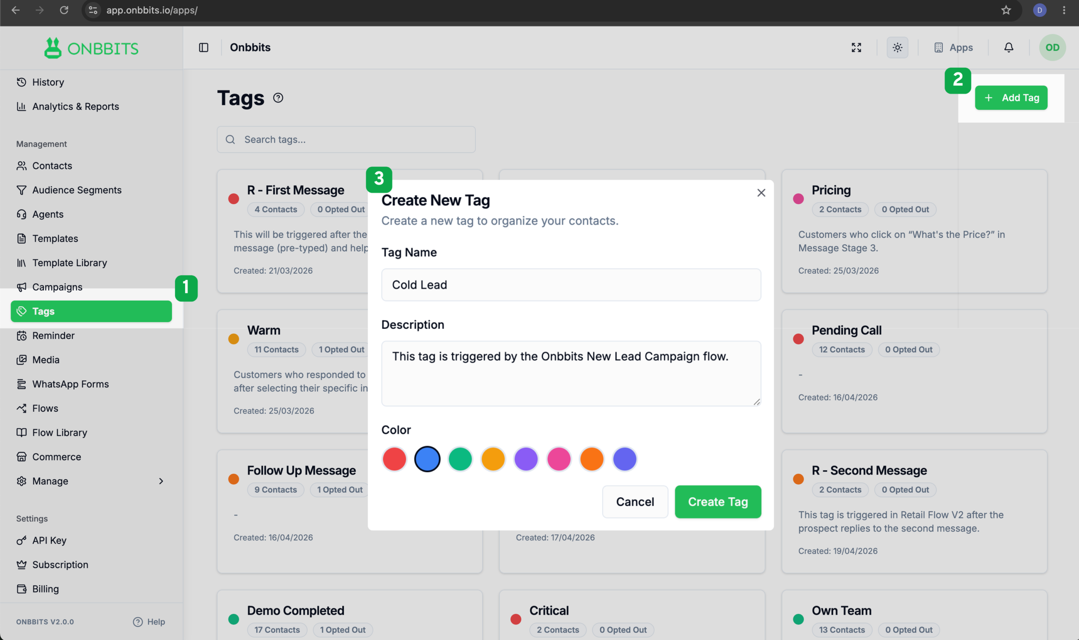The image size is (1079, 640).
Task: Pick the amber yellow color swatch
Action: (x=493, y=459)
